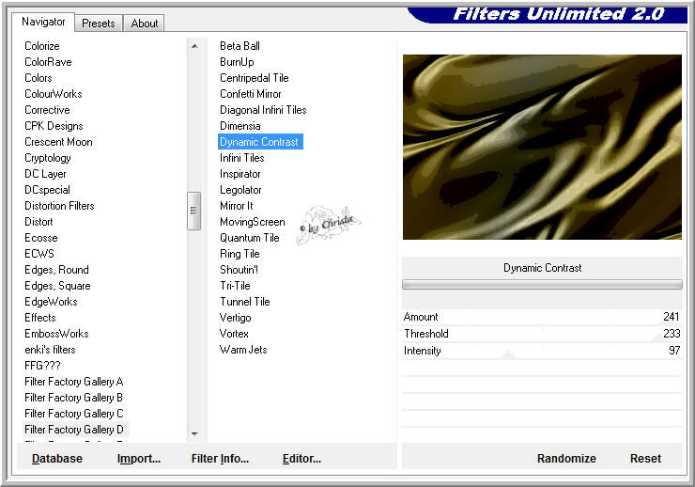
Task: Choose the Mirror It filter
Action: (x=237, y=206)
